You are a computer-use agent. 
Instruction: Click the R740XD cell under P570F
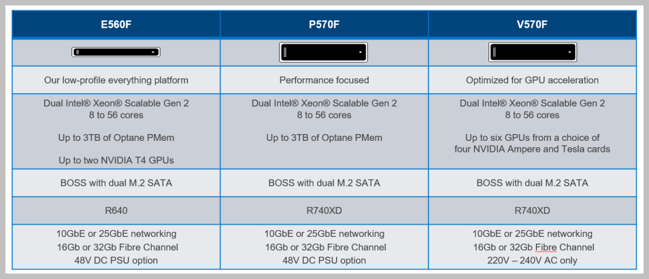coord(324,211)
